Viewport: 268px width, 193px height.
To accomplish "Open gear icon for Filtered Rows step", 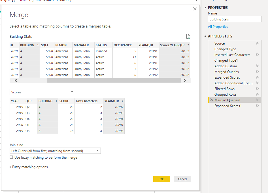I will 257,89.
